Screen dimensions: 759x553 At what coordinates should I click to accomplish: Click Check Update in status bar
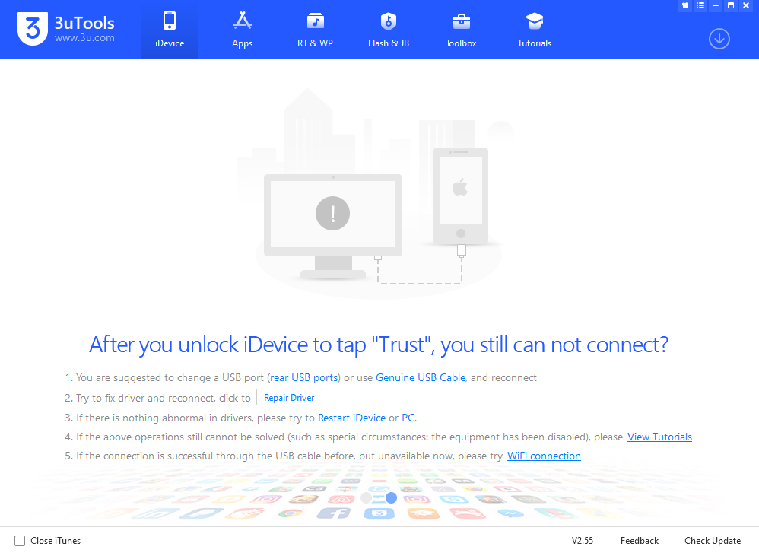point(712,540)
